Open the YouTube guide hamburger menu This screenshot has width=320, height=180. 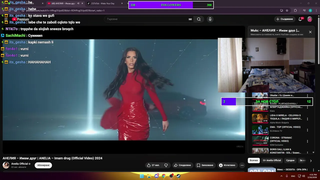6,19
